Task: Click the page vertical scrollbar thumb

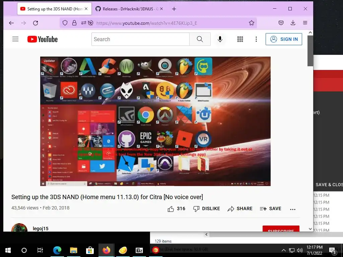Action: [x=310, y=51]
